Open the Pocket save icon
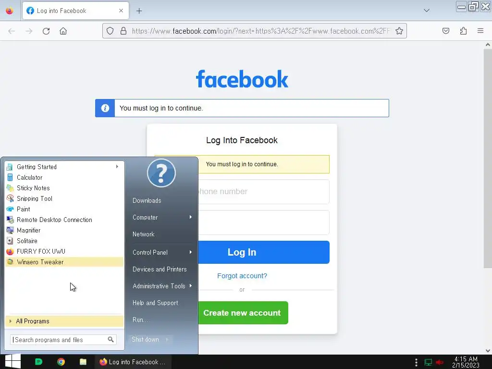 coord(445,31)
